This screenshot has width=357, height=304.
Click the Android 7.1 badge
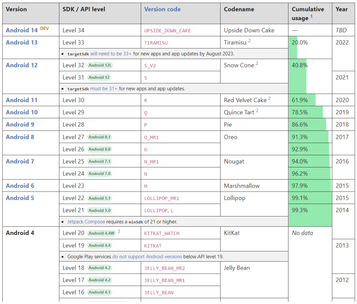click(99, 162)
